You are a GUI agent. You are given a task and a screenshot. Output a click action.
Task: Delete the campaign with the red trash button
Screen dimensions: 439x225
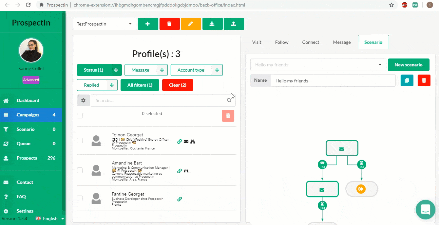coord(169,24)
